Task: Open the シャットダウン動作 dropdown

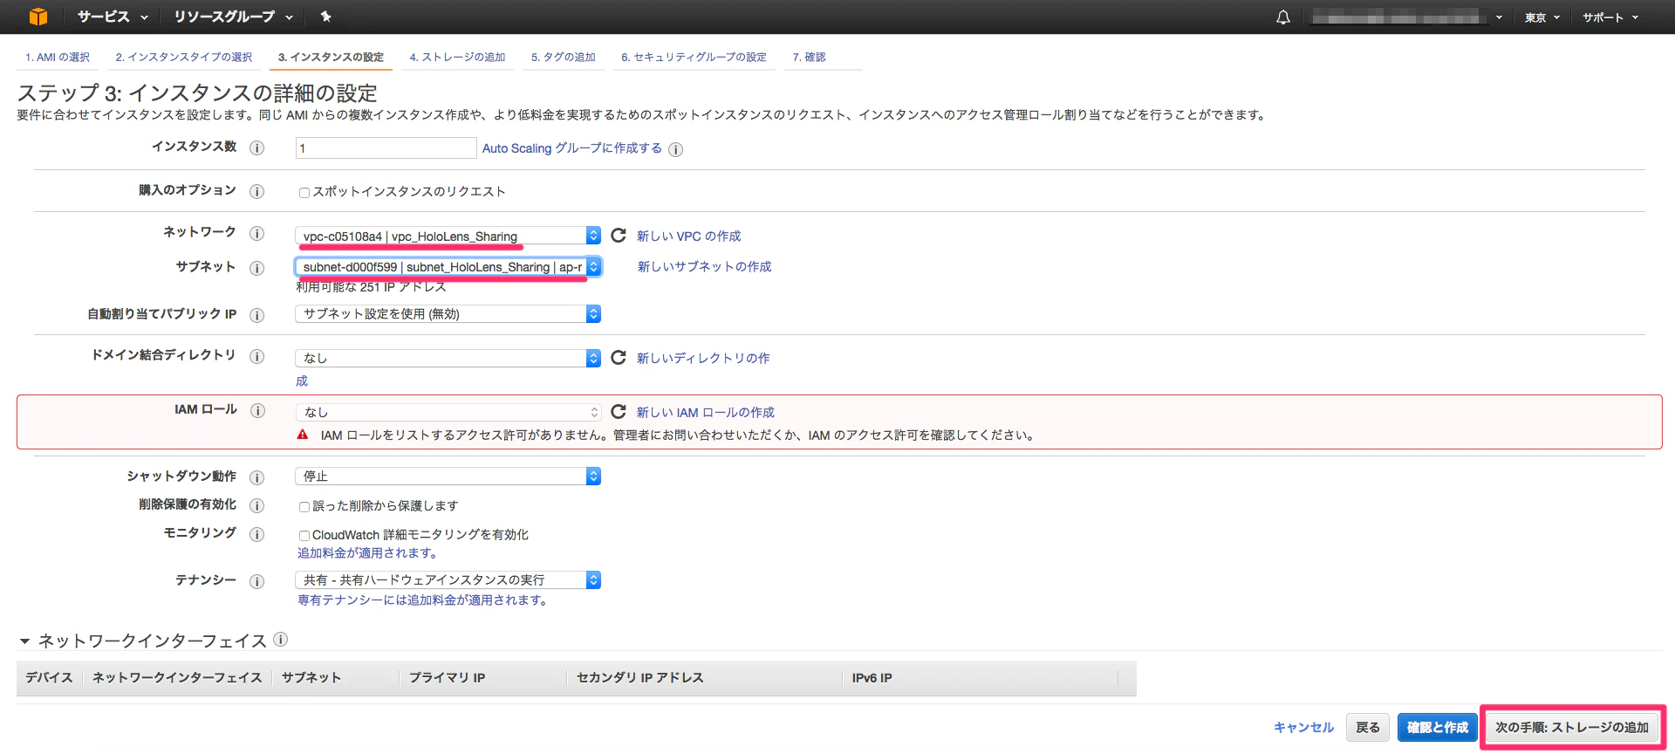Action: (x=448, y=476)
